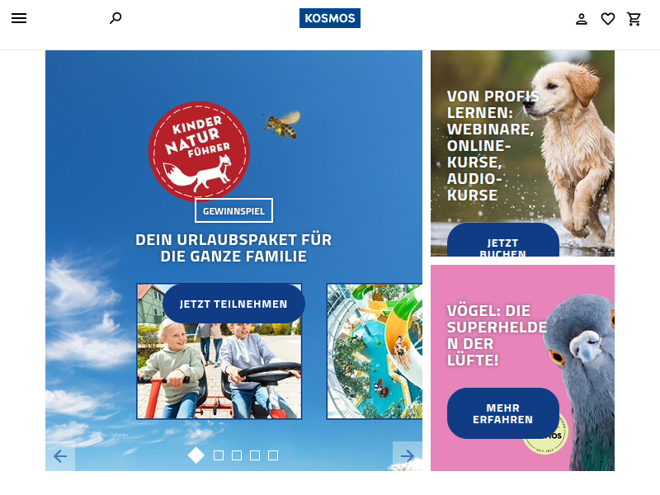Click the Gewinnspiel label box
The height and width of the screenshot is (495, 660).
[233, 210]
